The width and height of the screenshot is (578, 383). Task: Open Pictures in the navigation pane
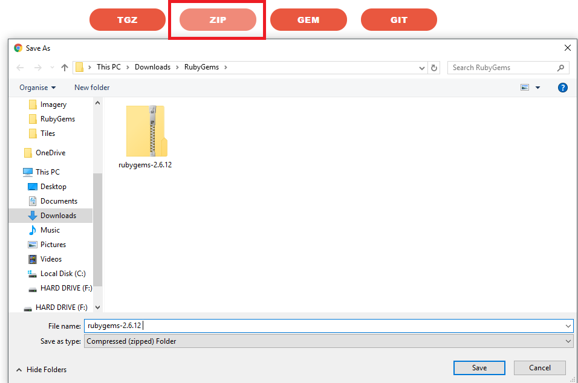53,245
